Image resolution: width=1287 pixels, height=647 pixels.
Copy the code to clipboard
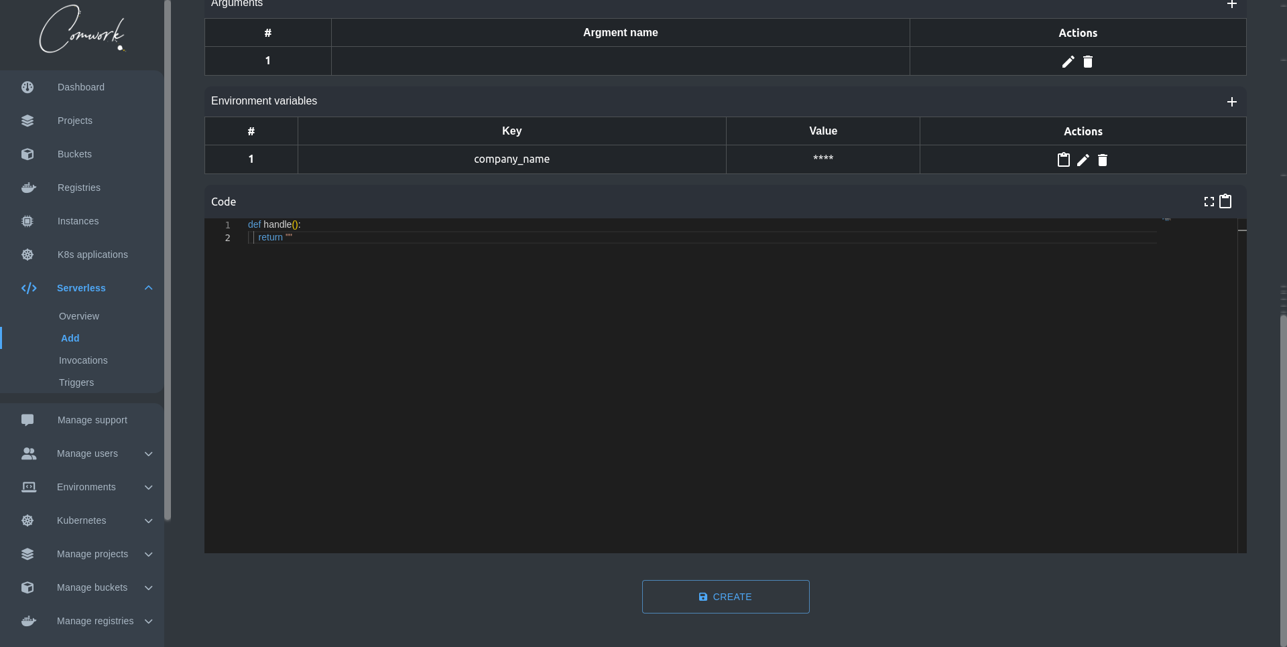pyautogui.click(x=1225, y=201)
